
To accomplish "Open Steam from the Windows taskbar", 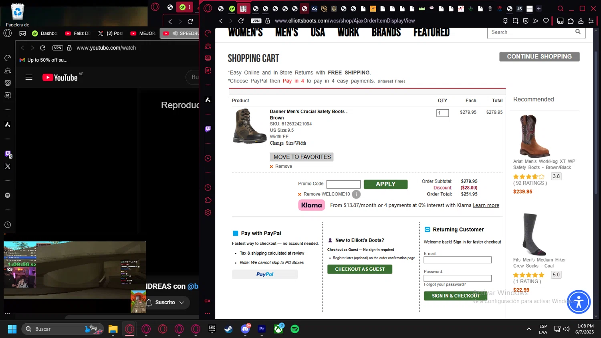I will click(228, 329).
